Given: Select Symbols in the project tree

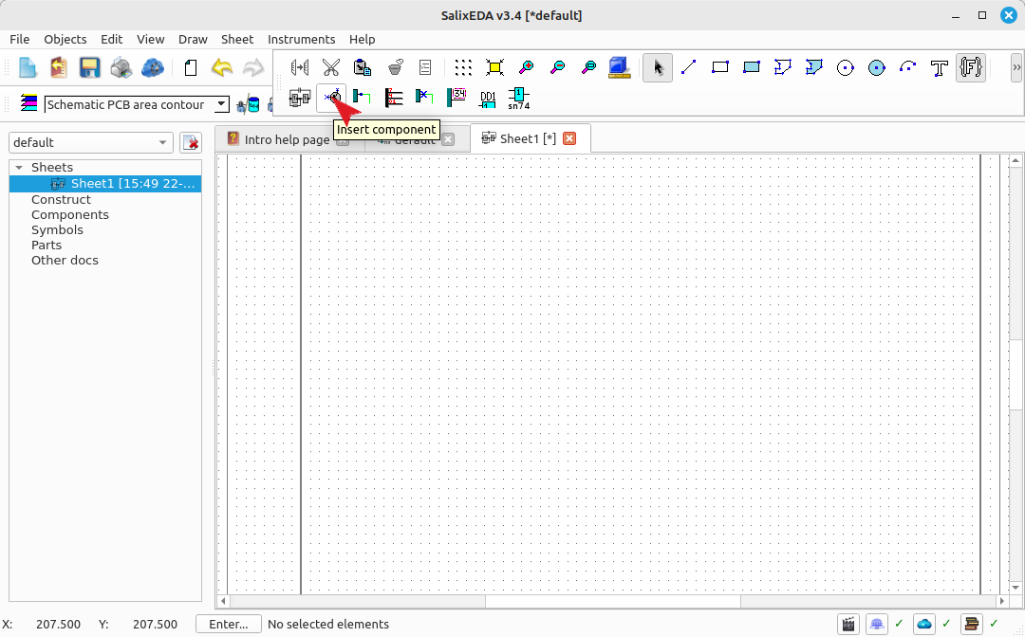Looking at the screenshot, I should click(58, 229).
